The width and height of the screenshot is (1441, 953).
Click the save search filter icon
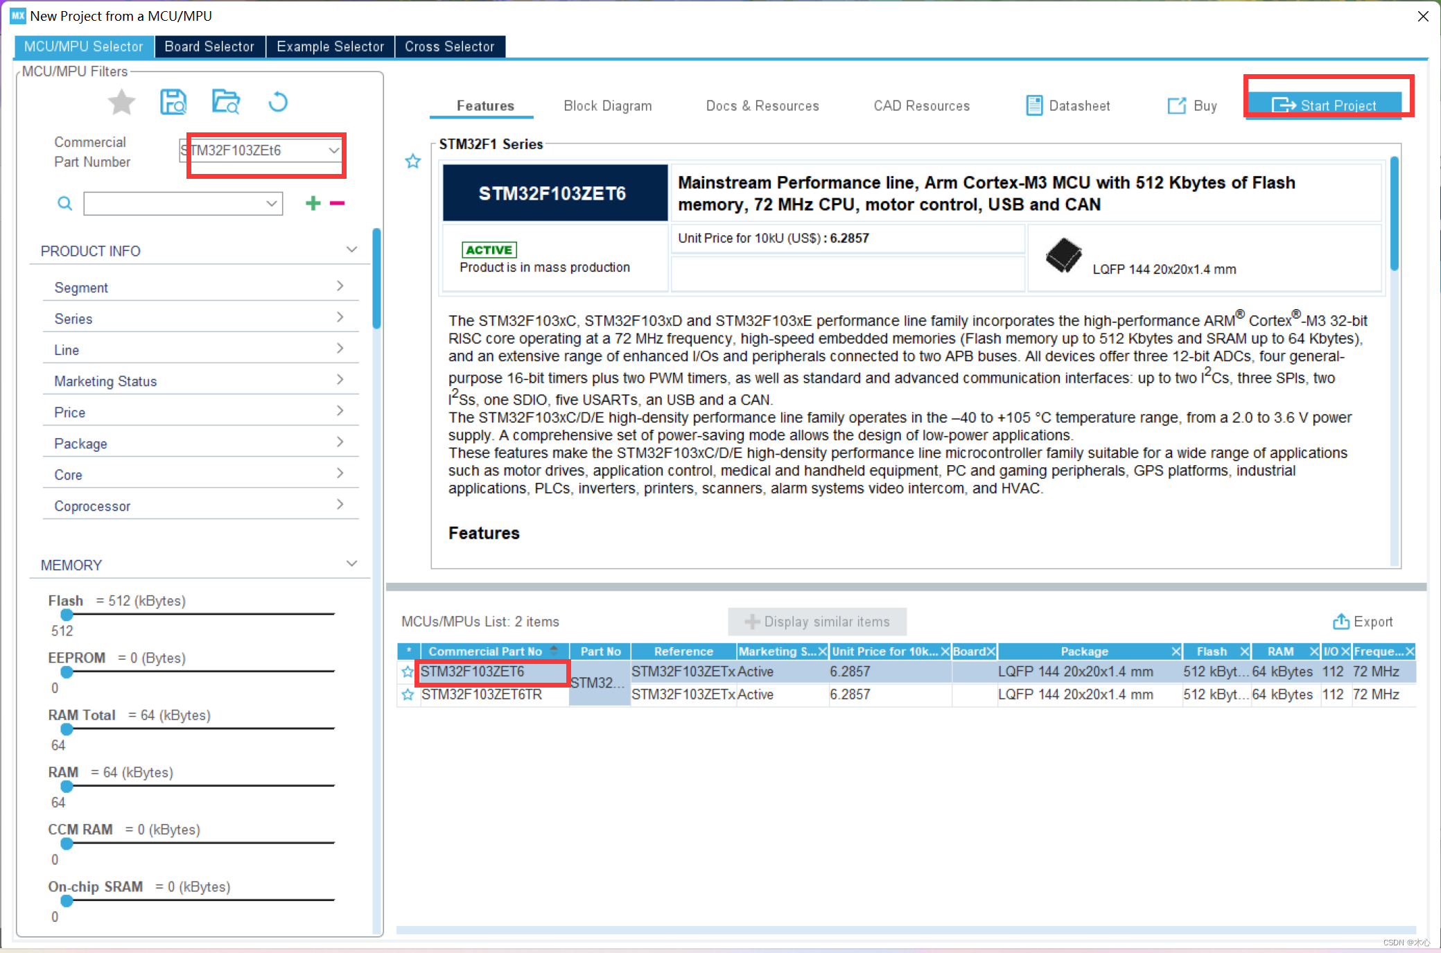pos(173,103)
